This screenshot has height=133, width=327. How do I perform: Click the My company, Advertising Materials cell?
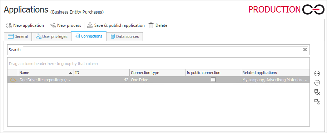click(x=275, y=80)
